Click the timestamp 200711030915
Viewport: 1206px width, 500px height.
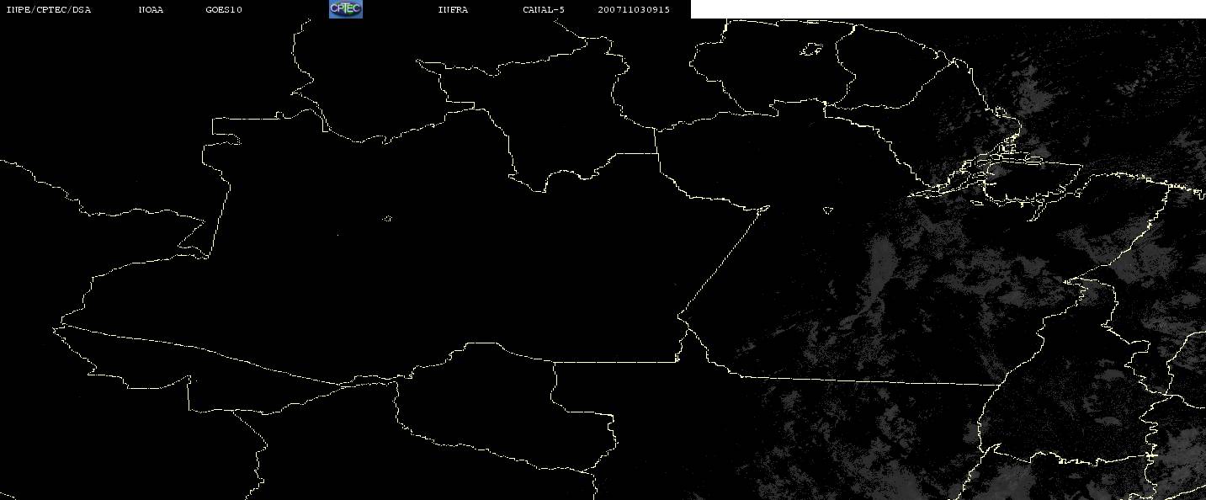634,9
